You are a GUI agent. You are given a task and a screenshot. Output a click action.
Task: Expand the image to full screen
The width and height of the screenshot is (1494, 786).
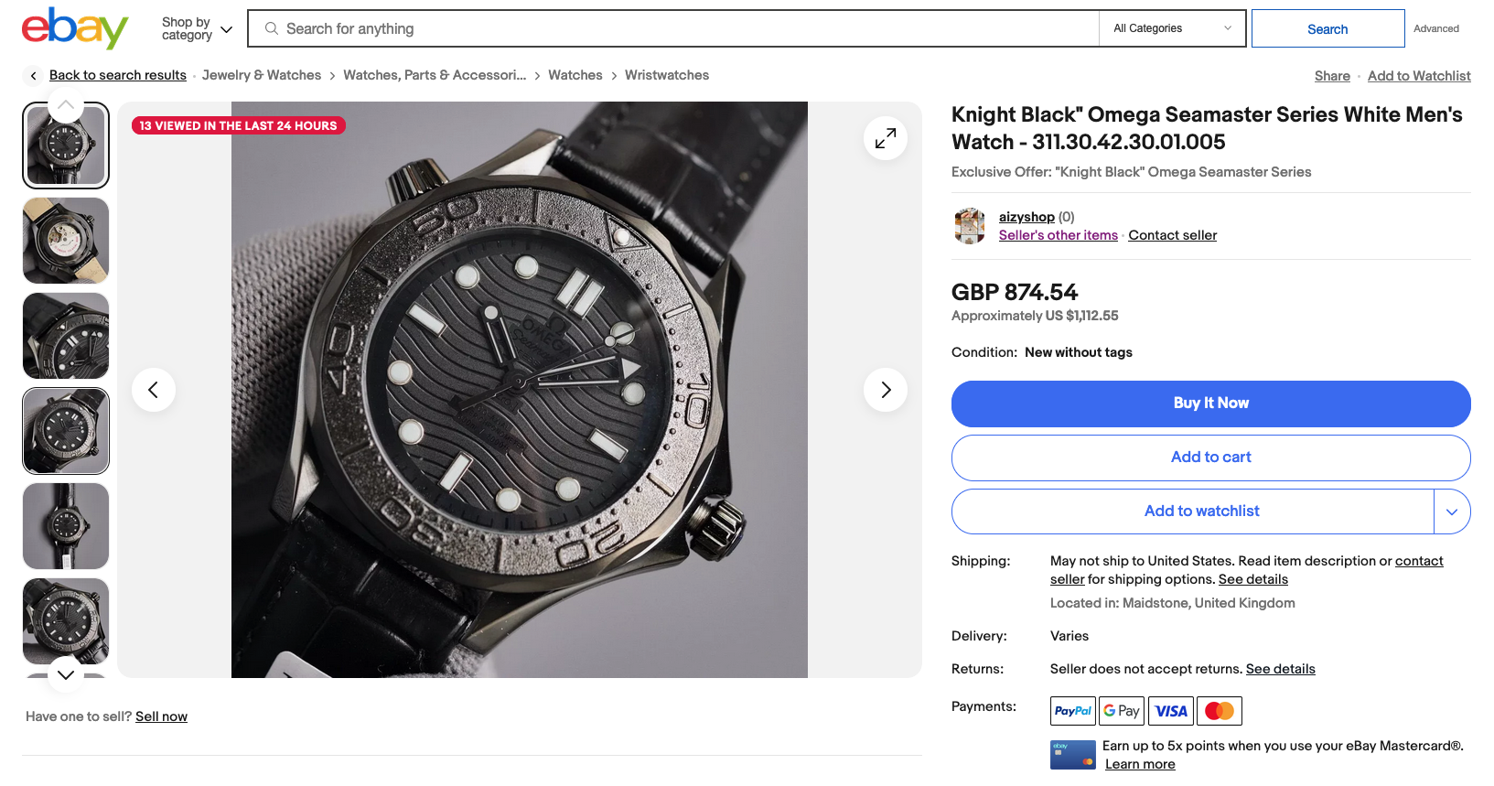click(885, 138)
